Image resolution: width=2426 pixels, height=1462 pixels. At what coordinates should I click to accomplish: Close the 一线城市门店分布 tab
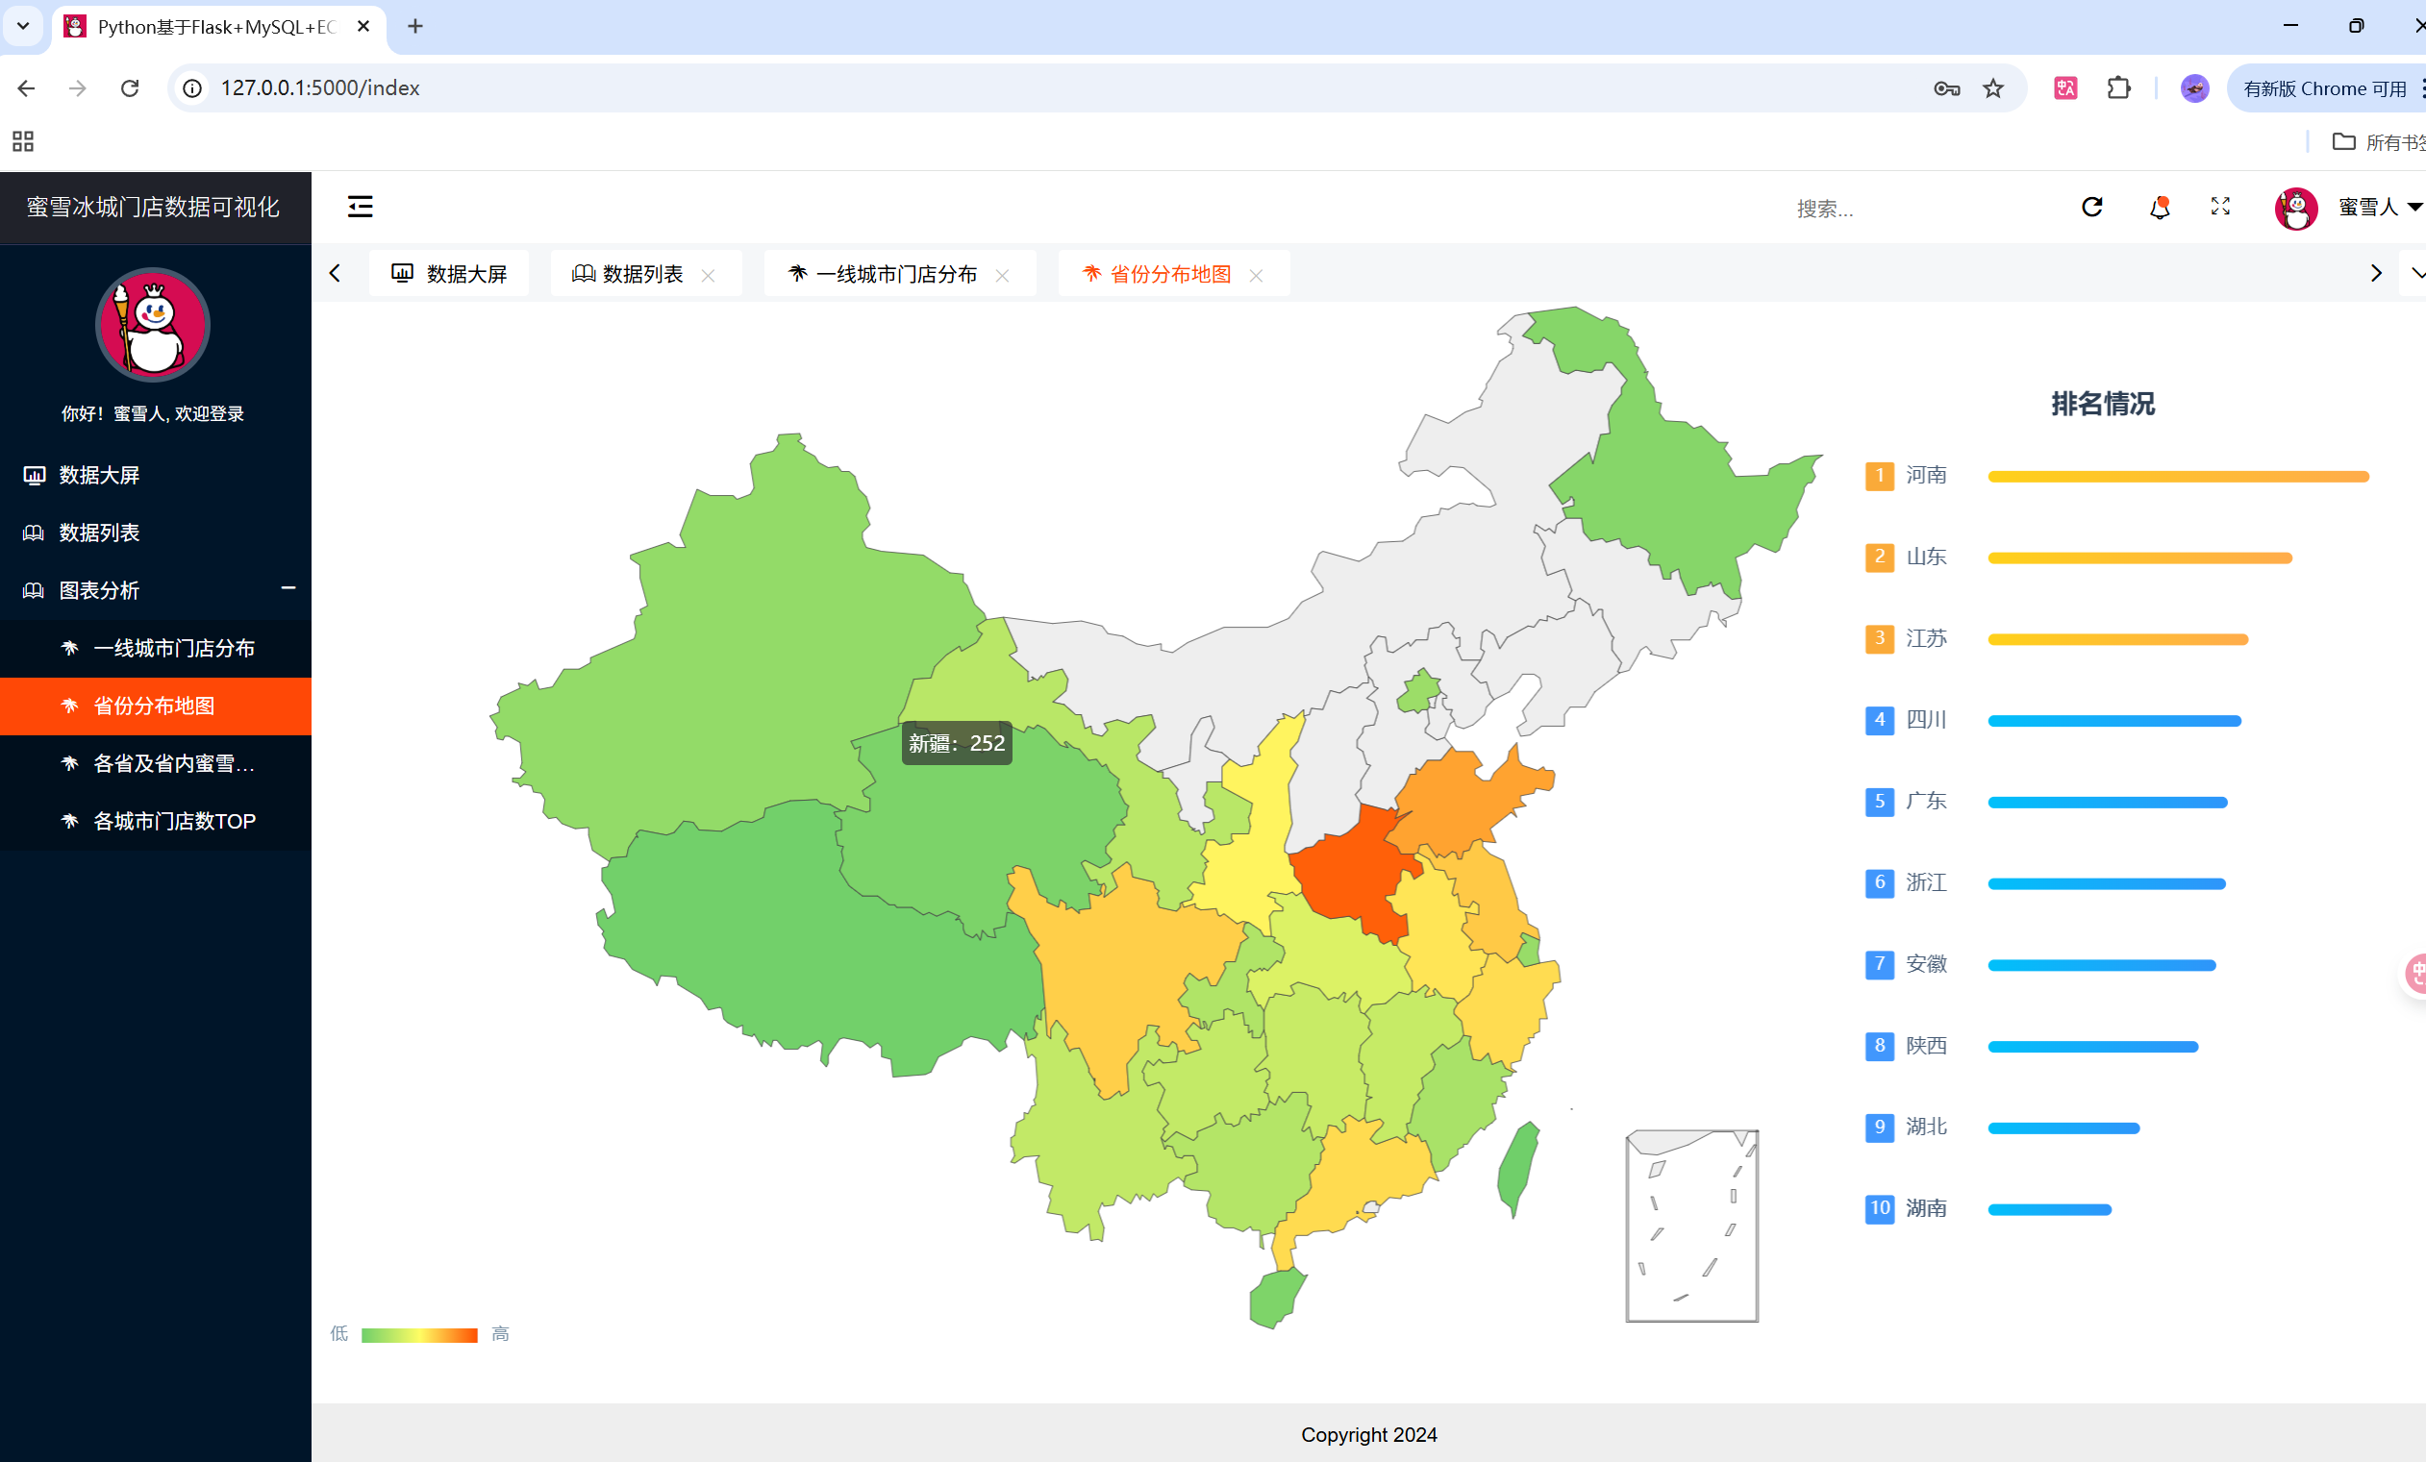[1002, 276]
